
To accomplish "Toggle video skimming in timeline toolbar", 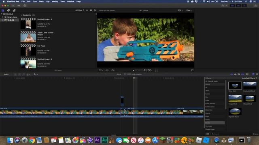I will tap(232, 74).
